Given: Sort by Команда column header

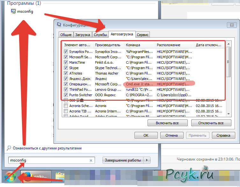Looking at the screenshot, I should [x=140, y=45].
